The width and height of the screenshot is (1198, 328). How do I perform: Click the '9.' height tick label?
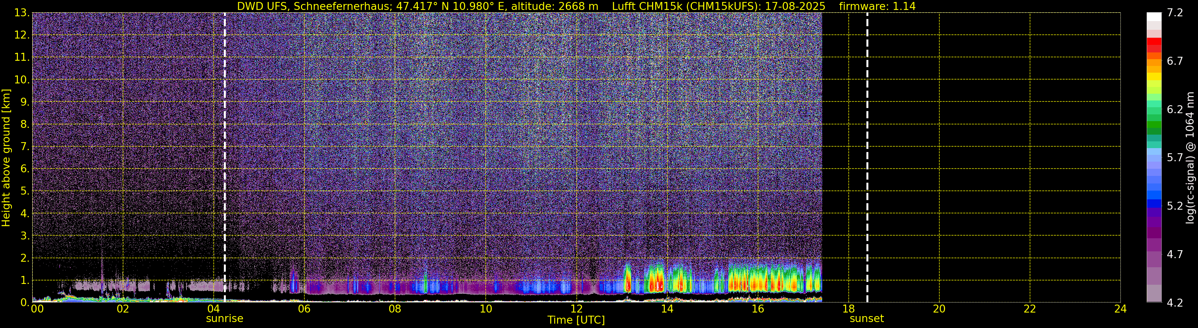point(24,102)
